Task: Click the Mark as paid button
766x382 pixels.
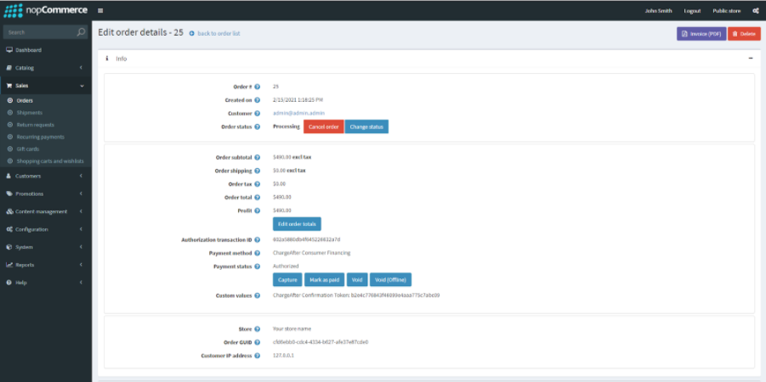Action: pos(325,279)
